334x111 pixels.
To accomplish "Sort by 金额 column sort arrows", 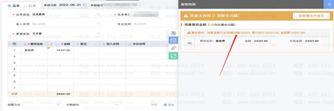I will [x=52, y=44].
